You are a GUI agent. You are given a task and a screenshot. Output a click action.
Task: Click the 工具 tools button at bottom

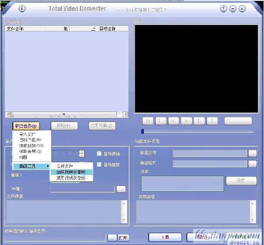point(165,237)
